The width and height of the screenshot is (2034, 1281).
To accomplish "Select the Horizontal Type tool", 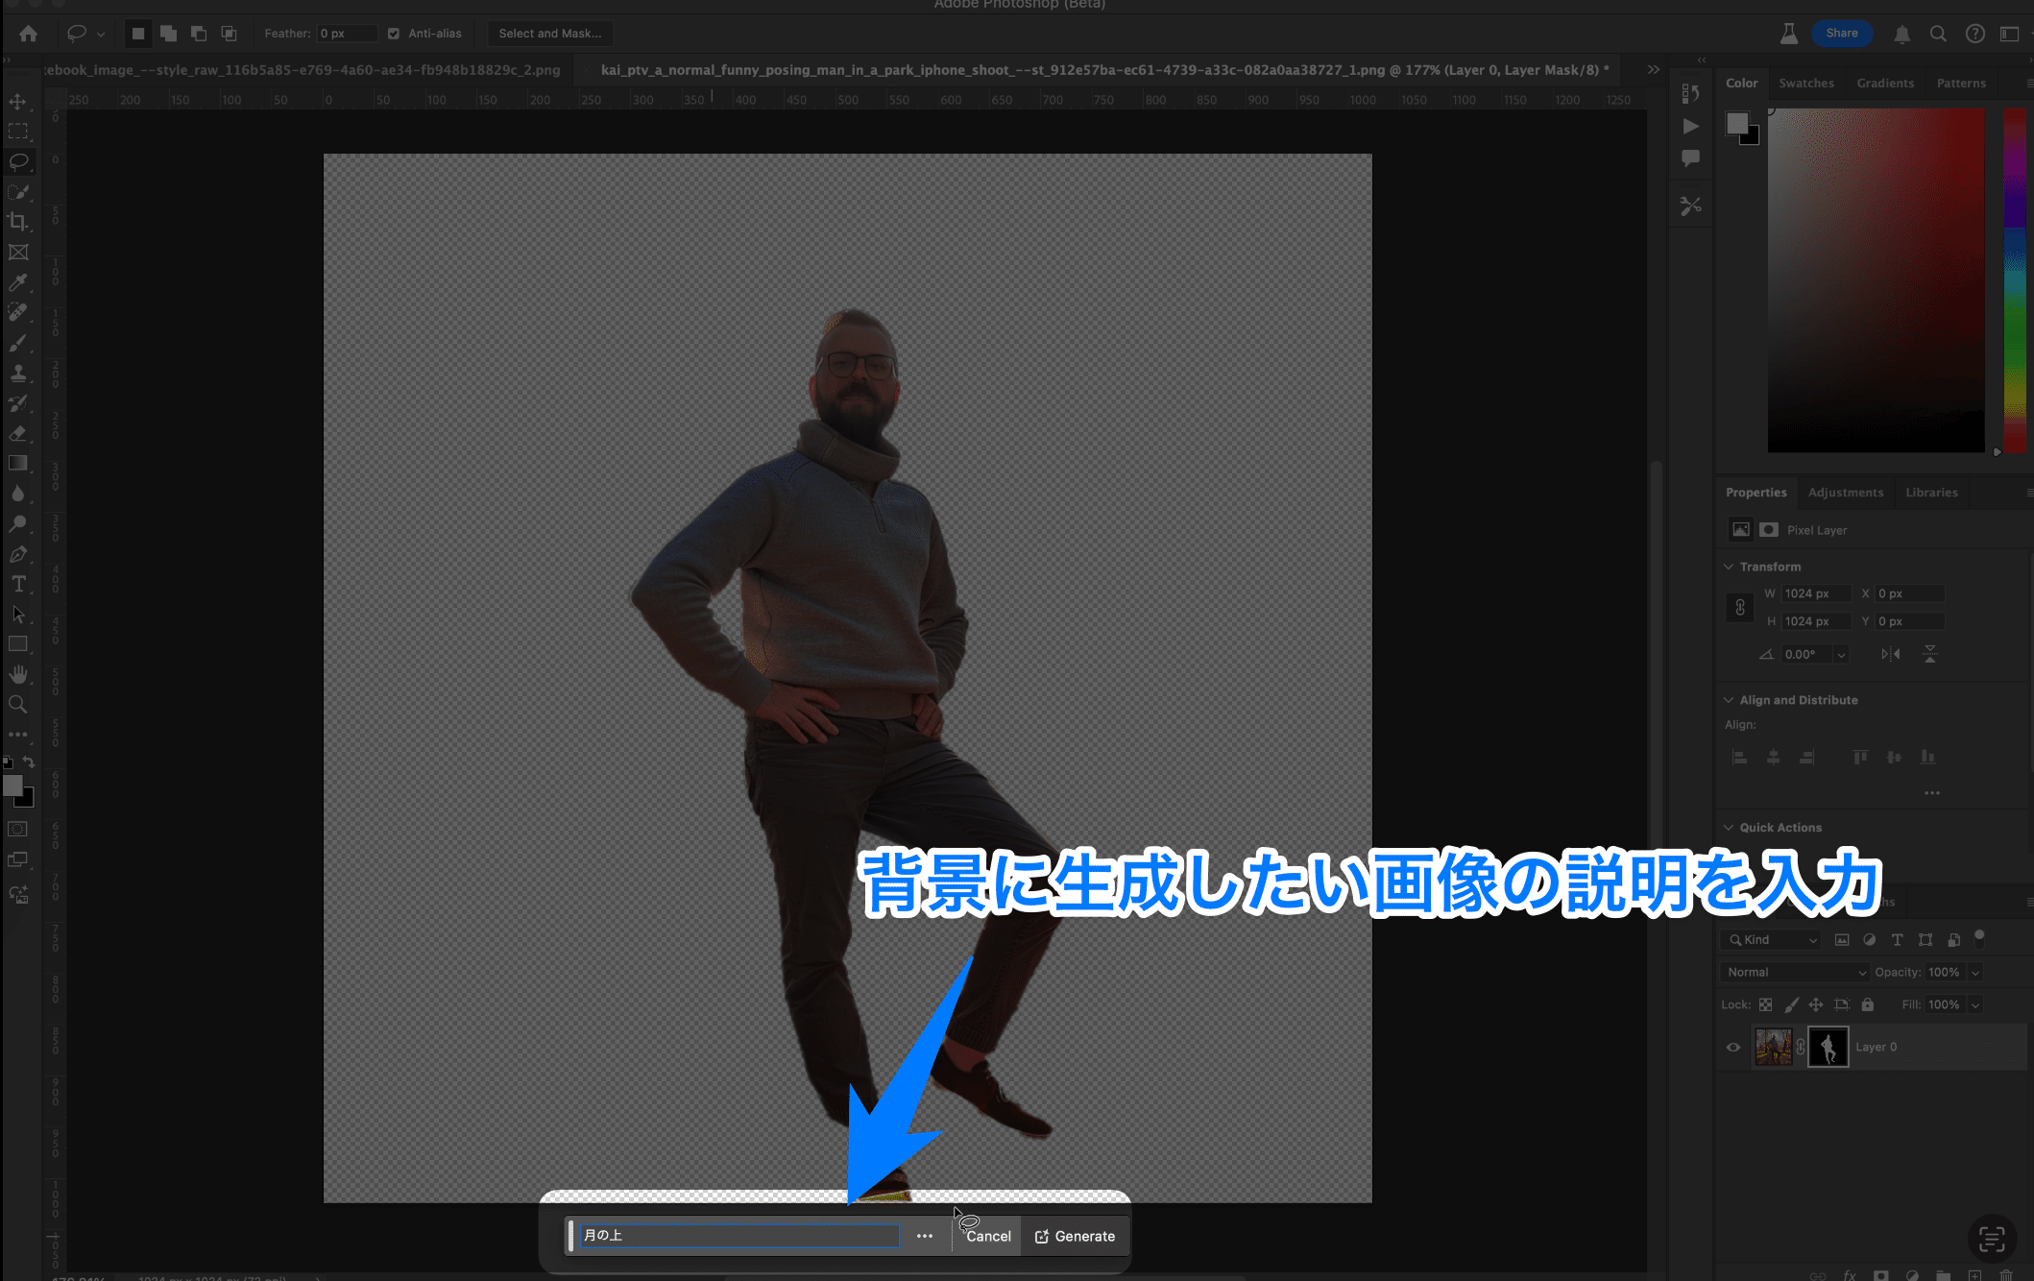I will 17,584.
